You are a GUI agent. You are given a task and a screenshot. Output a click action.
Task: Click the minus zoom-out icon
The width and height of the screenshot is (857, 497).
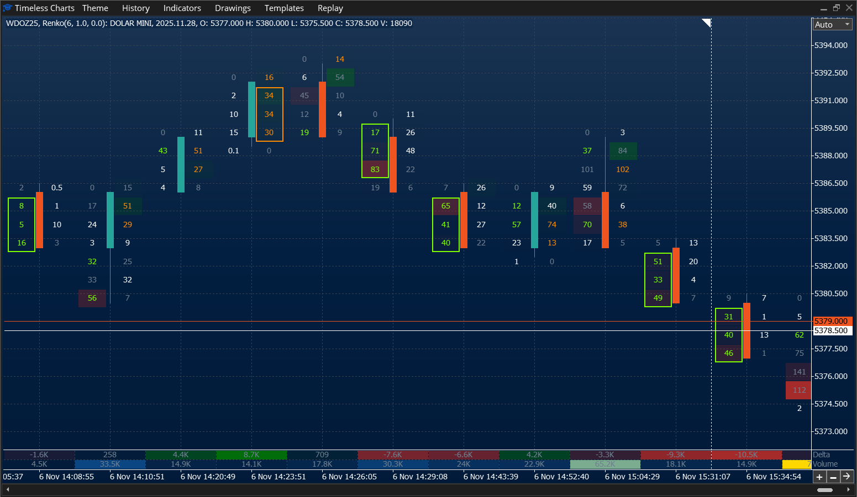833,477
